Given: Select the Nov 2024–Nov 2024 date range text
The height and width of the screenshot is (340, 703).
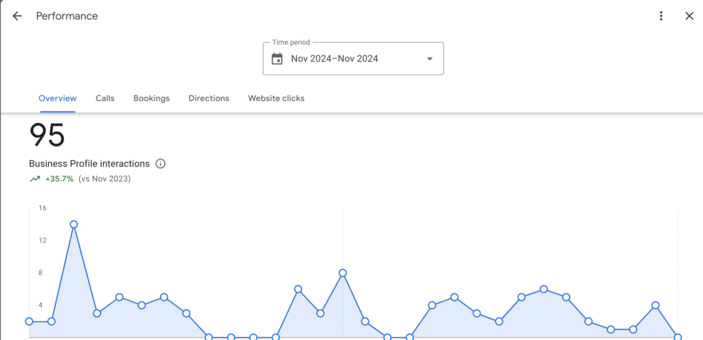Looking at the screenshot, I should [334, 59].
